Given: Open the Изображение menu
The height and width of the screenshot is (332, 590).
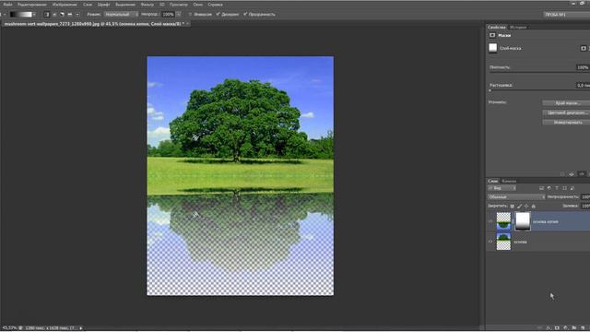Looking at the screenshot, I should (65, 5).
